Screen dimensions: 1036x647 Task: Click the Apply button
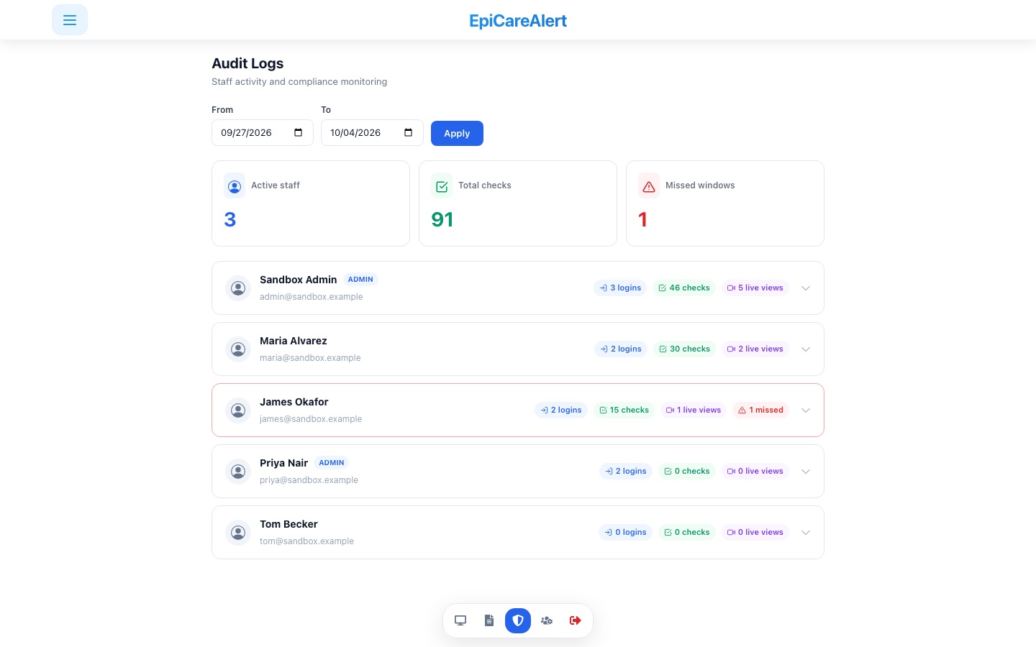[x=457, y=133]
